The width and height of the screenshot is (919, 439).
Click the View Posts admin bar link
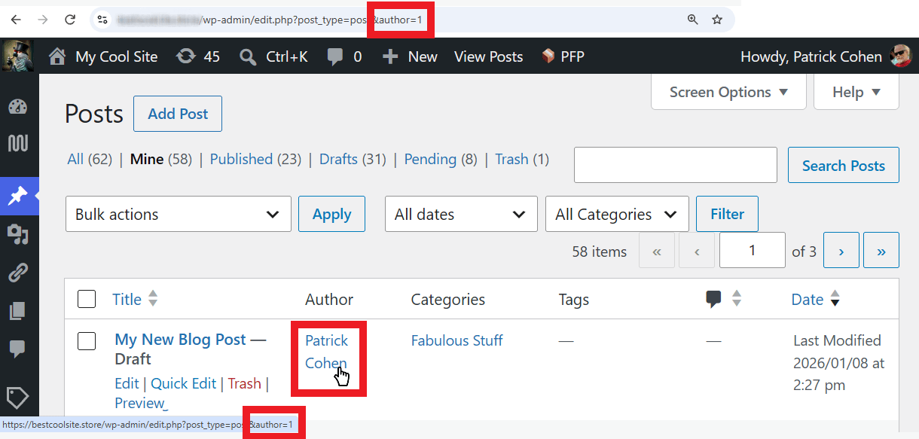coord(488,56)
